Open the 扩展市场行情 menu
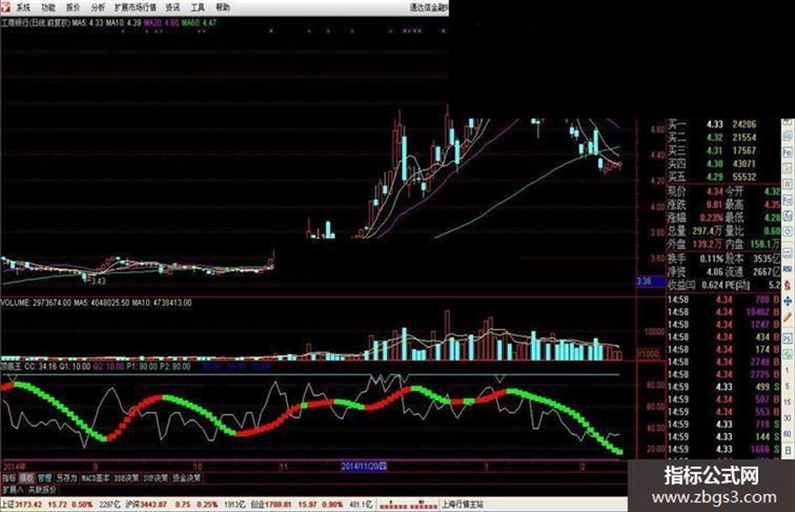This screenshot has width=795, height=512. click(x=135, y=8)
